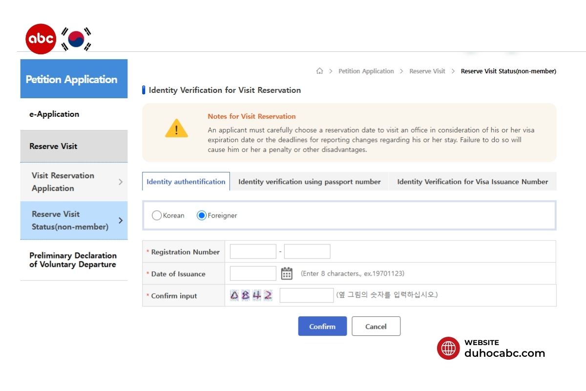Select the Foreigner radio button

pos(201,216)
